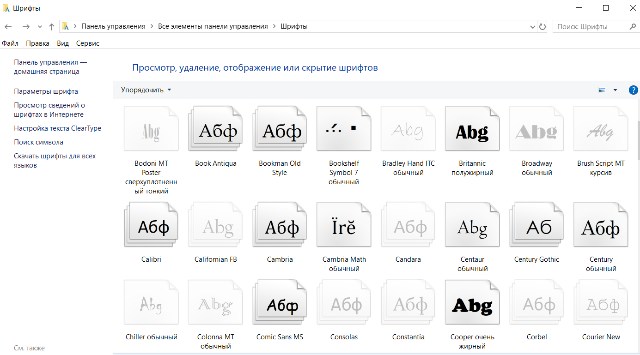Open Просмотр сведений о шрифтах в Интернете
The width and height of the screenshot is (640, 355).
click(49, 110)
